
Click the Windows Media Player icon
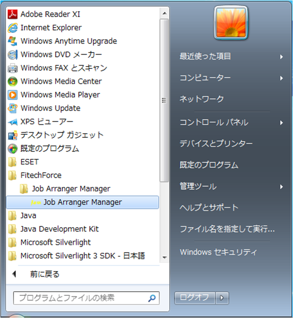[13, 95]
